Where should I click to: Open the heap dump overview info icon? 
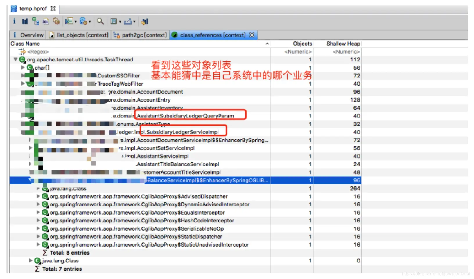[x=14, y=21]
